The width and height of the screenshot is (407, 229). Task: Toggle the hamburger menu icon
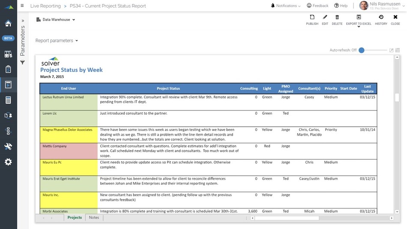coord(22,6)
